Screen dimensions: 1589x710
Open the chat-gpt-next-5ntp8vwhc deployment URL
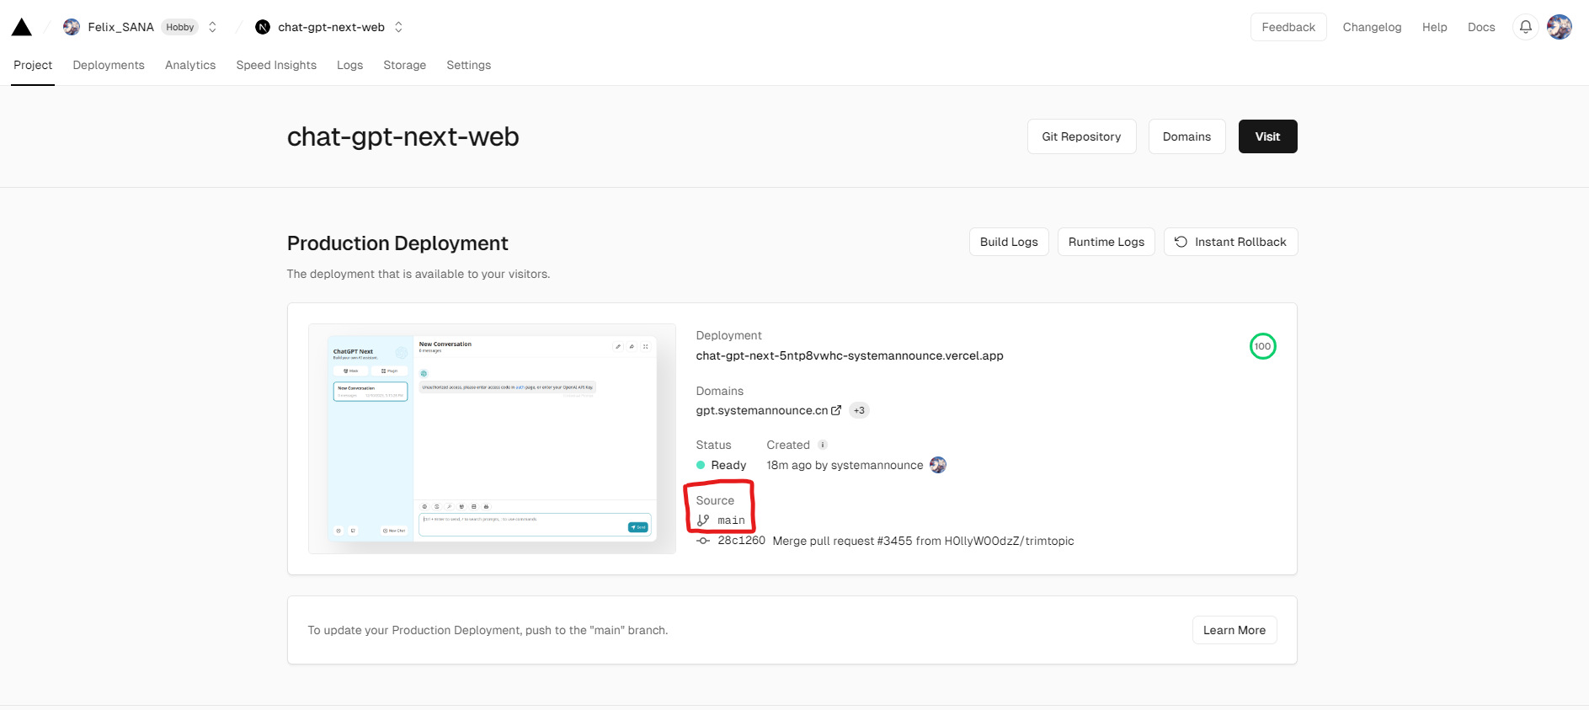pos(850,355)
